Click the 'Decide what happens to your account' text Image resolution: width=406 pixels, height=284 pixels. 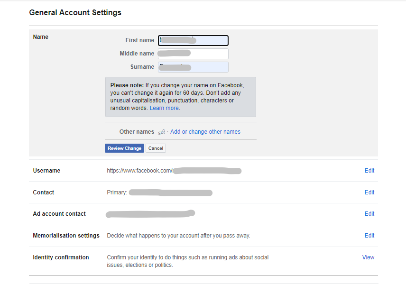tap(178, 236)
